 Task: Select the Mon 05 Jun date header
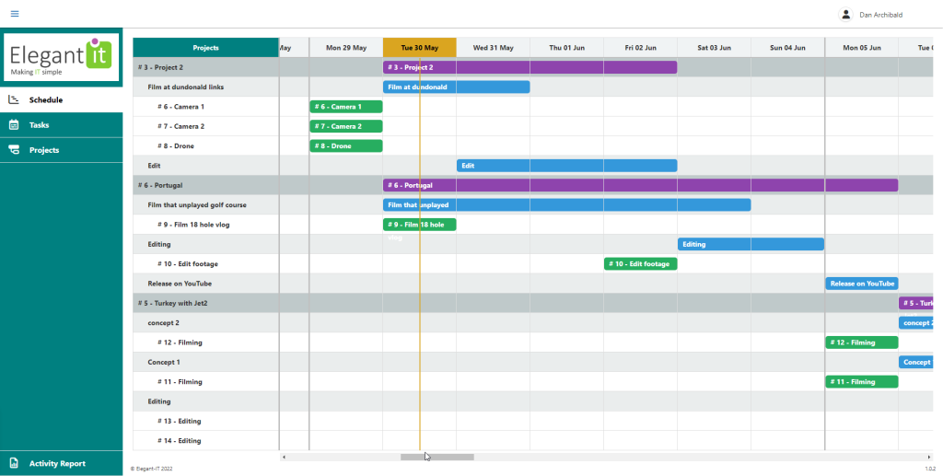(x=862, y=48)
